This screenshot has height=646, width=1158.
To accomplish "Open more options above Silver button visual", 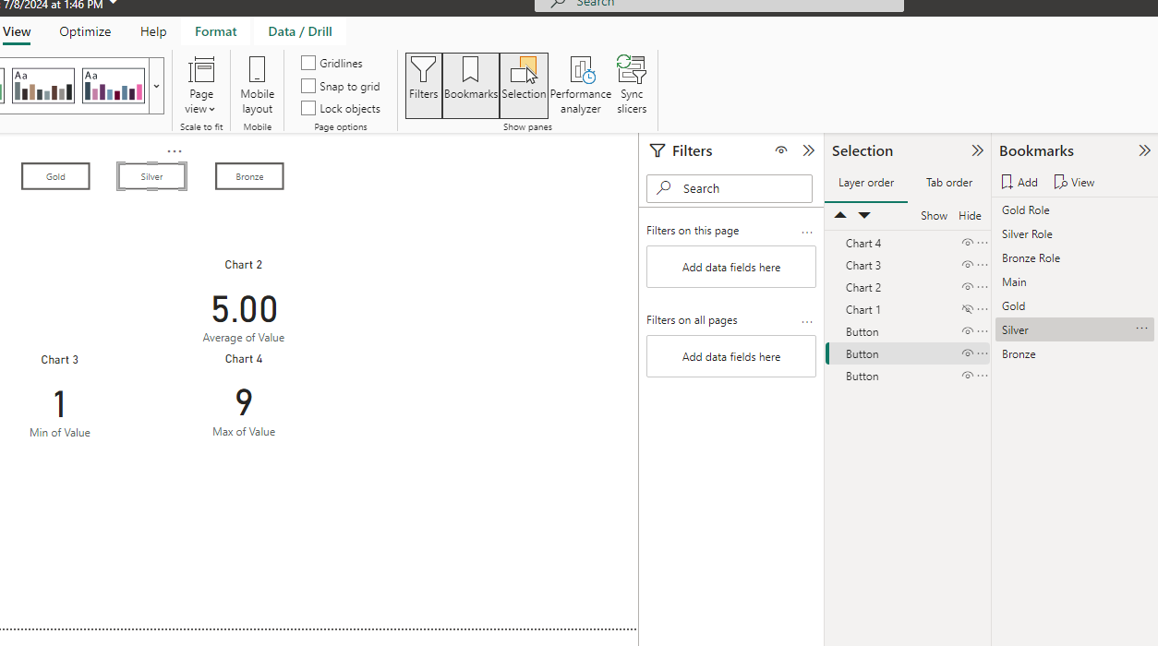I will pyautogui.click(x=175, y=151).
